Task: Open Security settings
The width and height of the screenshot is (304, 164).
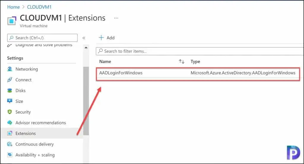Action: (x=23, y=112)
